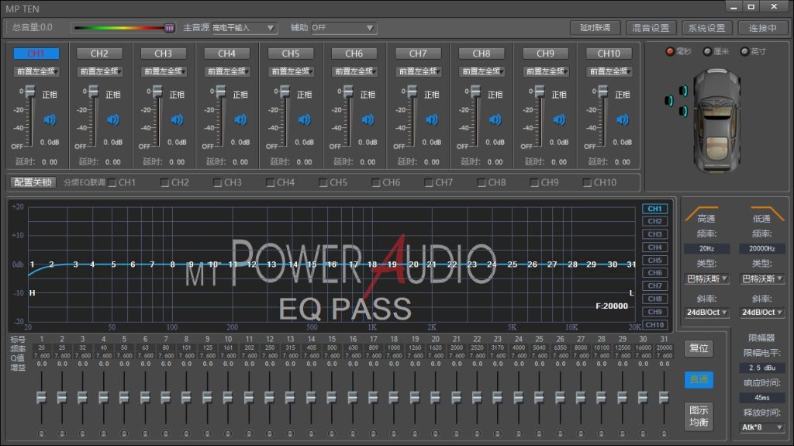This screenshot has height=446, width=794.
Task: Check the CH8 EQ link checkbox
Action: pyautogui.click(x=482, y=182)
